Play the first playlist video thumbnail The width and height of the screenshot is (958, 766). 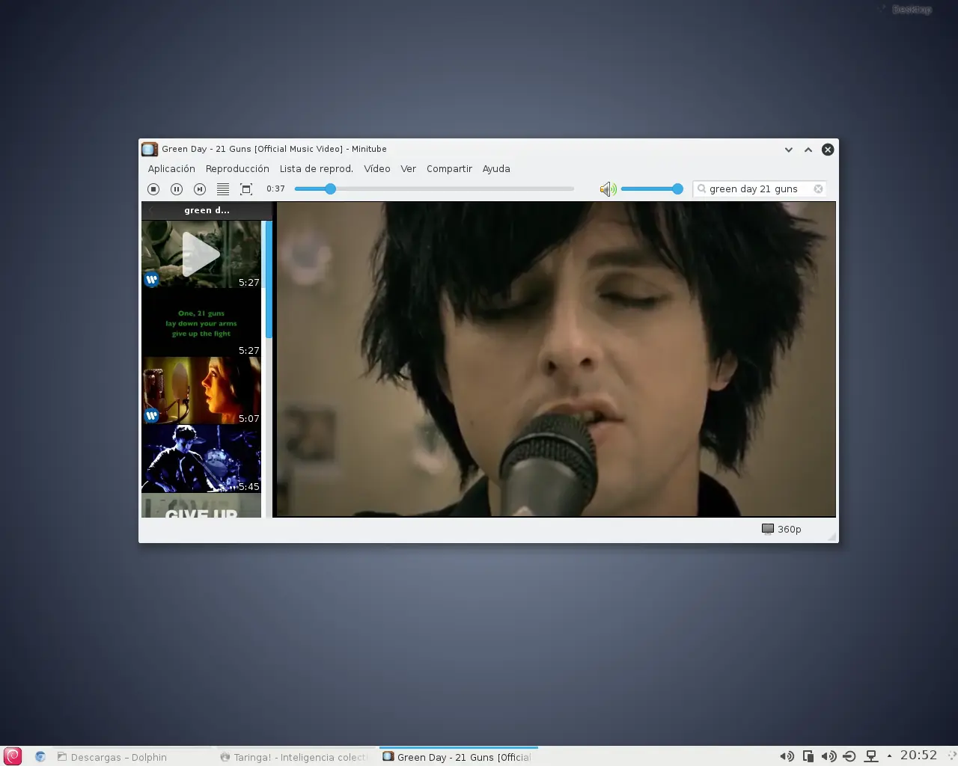(x=201, y=254)
